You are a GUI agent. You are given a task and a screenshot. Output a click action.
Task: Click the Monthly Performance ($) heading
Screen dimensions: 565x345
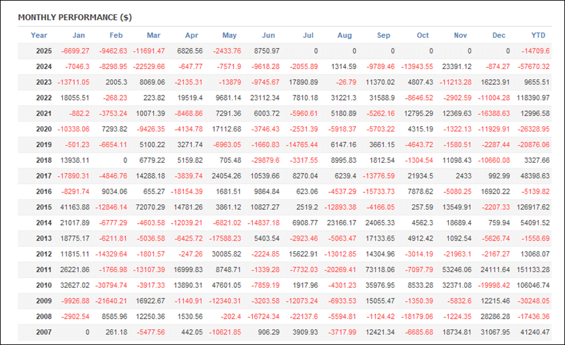(x=75, y=18)
